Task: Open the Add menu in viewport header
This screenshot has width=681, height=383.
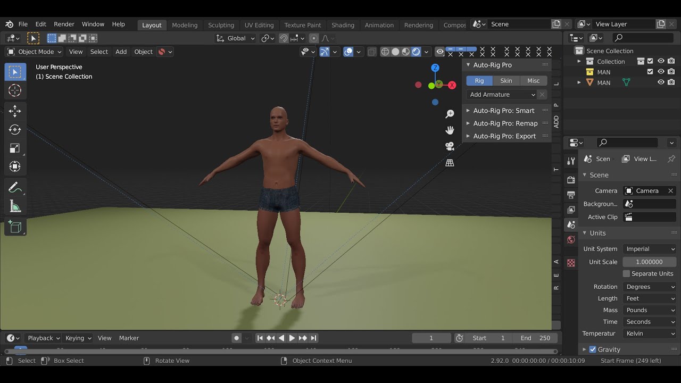Action: point(121,52)
